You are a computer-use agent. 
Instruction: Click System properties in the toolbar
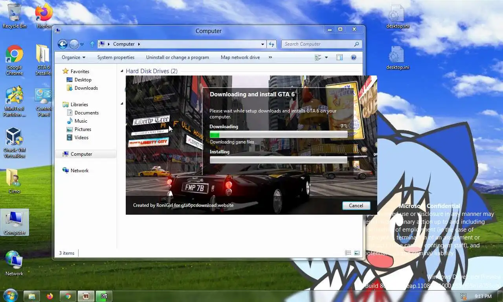coord(116,57)
